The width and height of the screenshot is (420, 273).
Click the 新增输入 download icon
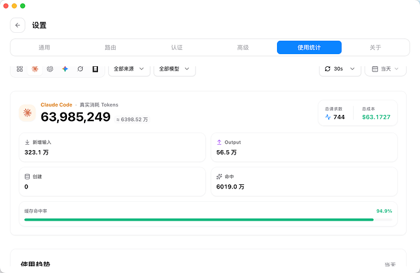(x=27, y=142)
